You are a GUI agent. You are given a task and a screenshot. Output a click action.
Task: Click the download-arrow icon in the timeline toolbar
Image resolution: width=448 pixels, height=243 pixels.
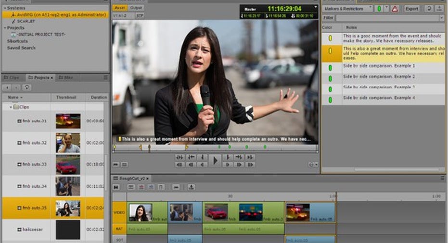tap(191, 187)
